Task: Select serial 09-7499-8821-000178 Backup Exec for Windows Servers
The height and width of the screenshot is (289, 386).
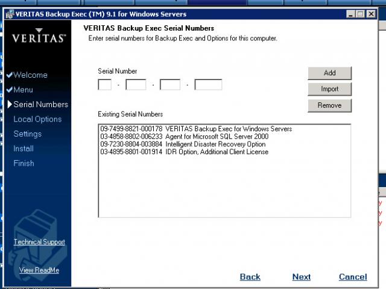Action: [196, 129]
